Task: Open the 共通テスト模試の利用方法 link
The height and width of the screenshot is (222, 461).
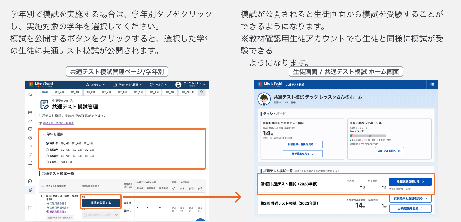Action: pyautogui.click(x=58, y=123)
